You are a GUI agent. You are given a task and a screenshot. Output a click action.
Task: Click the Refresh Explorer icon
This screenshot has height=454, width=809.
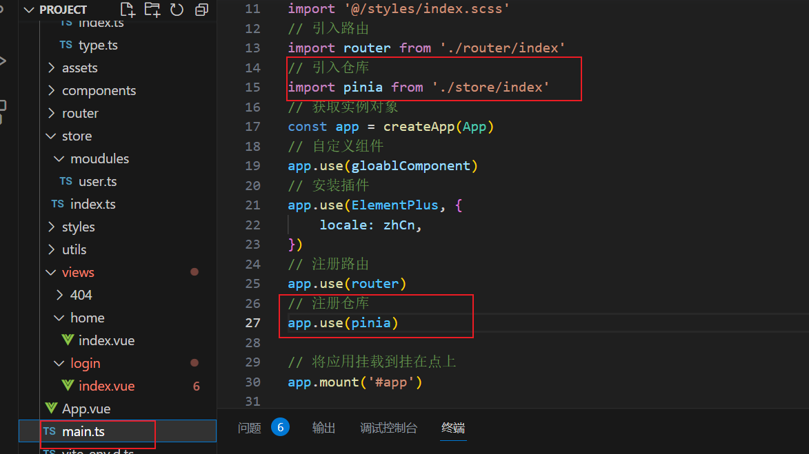[x=177, y=10]
